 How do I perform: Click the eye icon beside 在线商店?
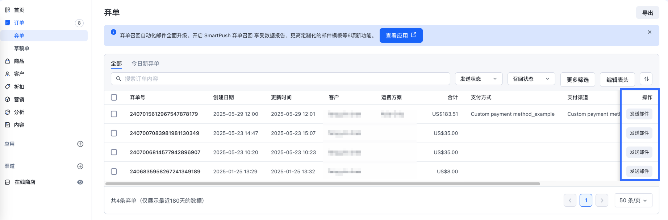80,182
